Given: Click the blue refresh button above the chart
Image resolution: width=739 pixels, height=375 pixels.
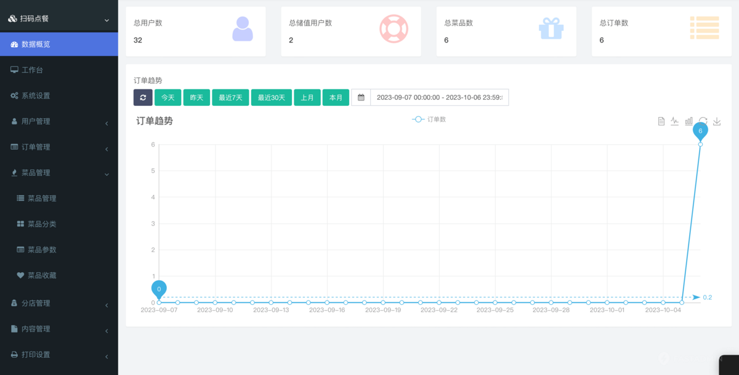Looking at the screenshot, I should coord(143,97).
